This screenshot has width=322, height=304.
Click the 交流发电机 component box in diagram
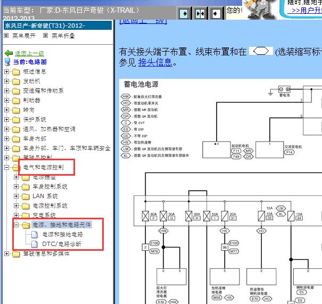[270, 150]
